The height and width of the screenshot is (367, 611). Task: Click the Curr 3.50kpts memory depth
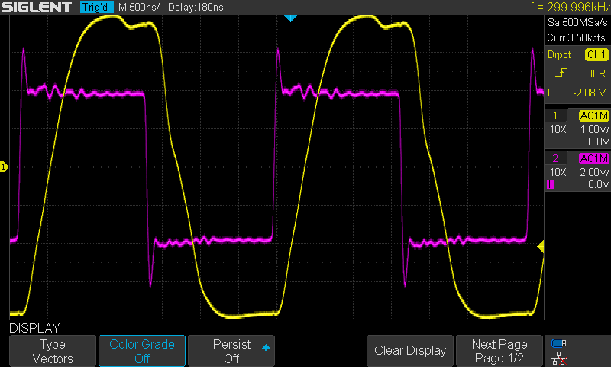click(576, 37)
